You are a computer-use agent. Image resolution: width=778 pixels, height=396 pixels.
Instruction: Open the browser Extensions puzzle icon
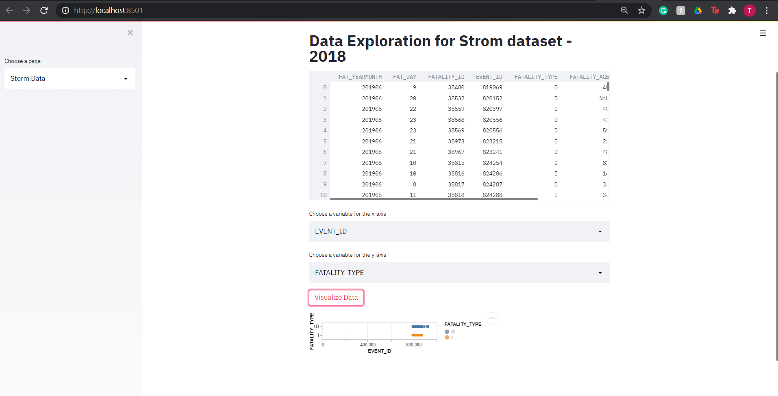(x=732, y=11)
